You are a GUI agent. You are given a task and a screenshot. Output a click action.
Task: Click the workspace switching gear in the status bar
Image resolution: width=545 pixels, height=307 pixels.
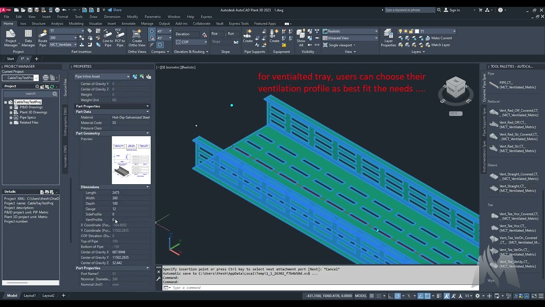click(477, 295)
